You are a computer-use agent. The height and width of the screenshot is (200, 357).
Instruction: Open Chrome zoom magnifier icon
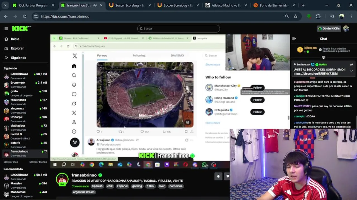287,16
